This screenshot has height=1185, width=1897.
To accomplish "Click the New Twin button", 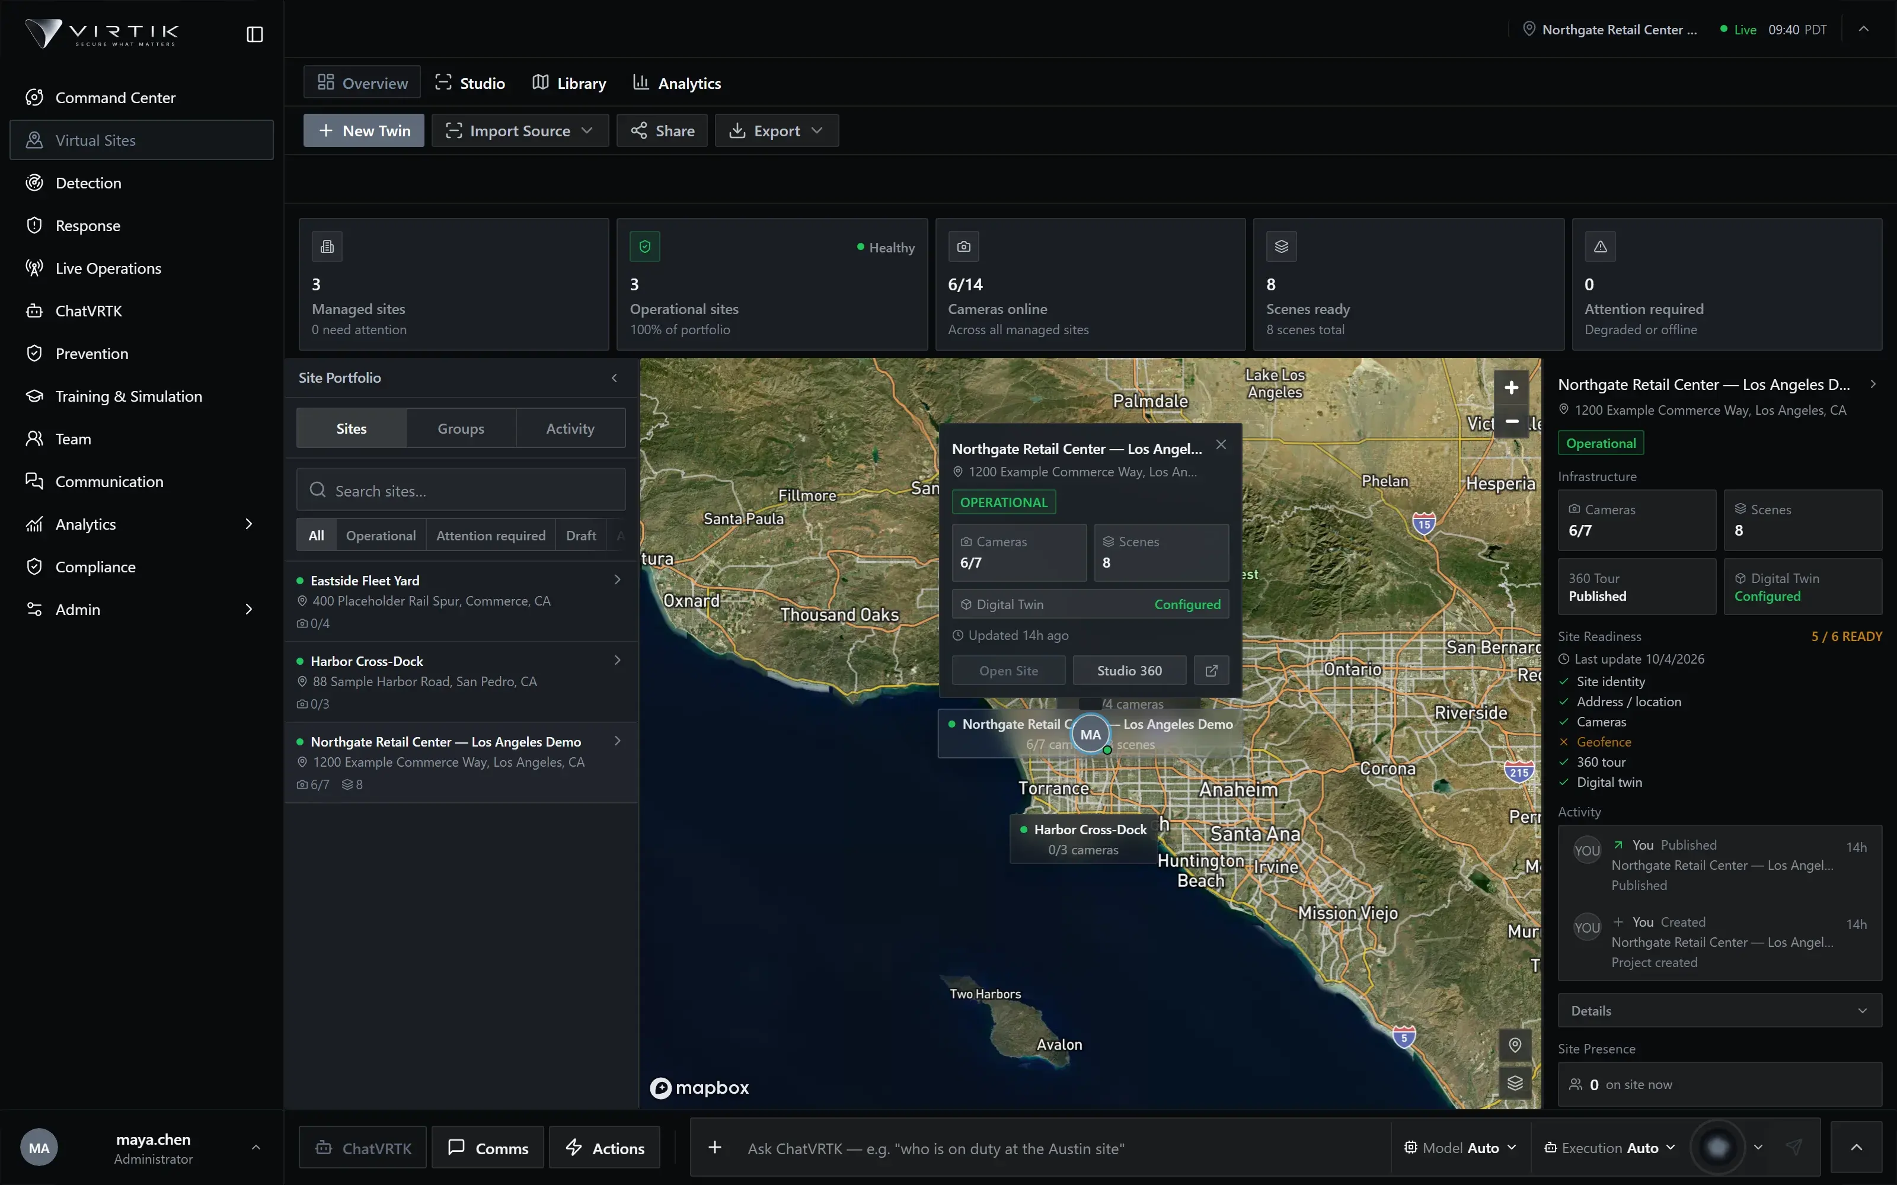I will [364, 130].
